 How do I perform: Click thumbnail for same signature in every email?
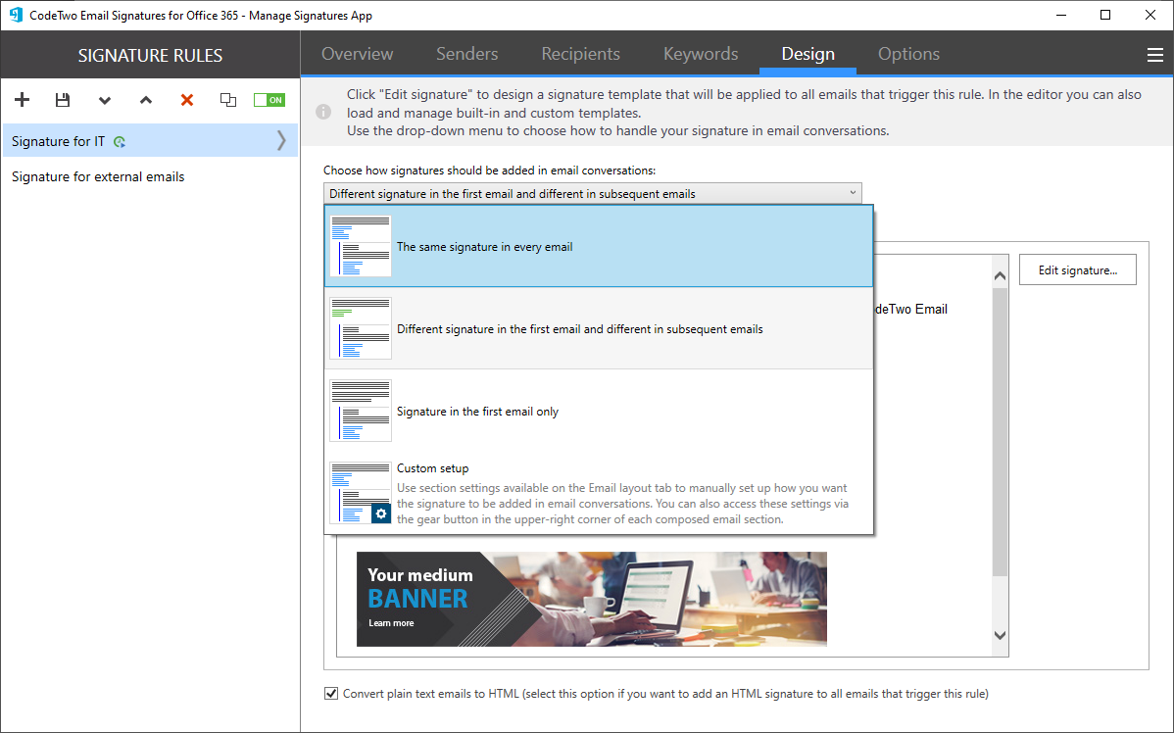360,246
